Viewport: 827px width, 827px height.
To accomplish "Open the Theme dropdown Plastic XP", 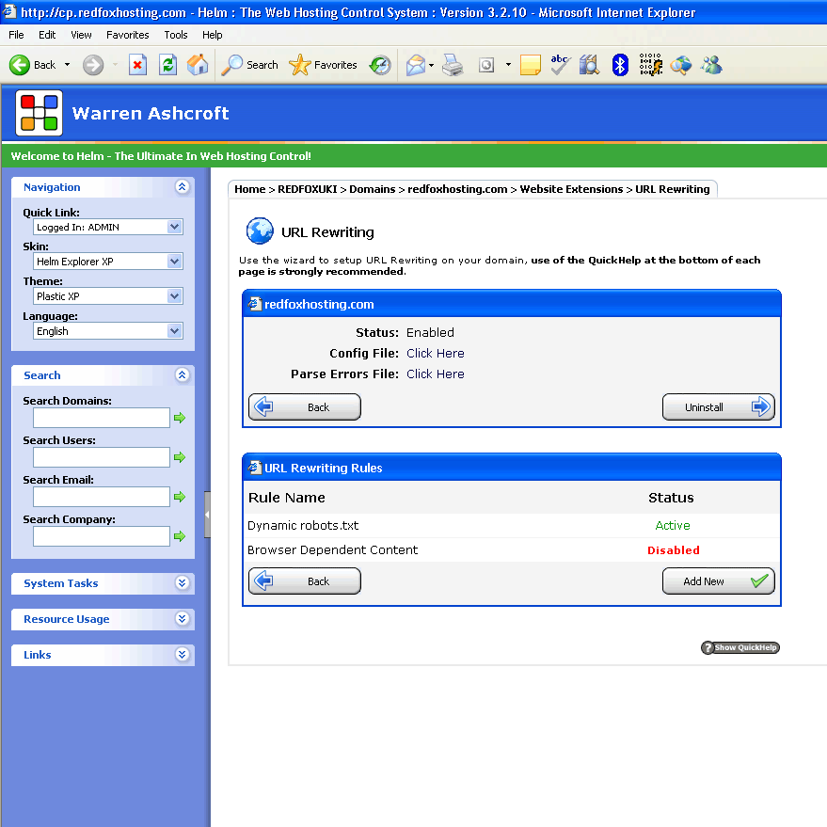I will (x=108, y=295).
